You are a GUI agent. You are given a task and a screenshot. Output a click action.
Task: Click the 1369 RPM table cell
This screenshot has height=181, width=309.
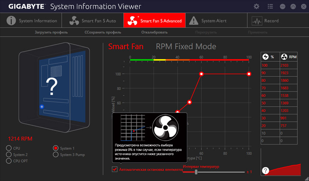pos(288,103)
